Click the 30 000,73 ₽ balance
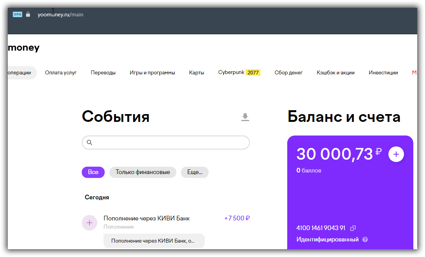The height and width of the screenshot is (257, 425). (339, 154)
